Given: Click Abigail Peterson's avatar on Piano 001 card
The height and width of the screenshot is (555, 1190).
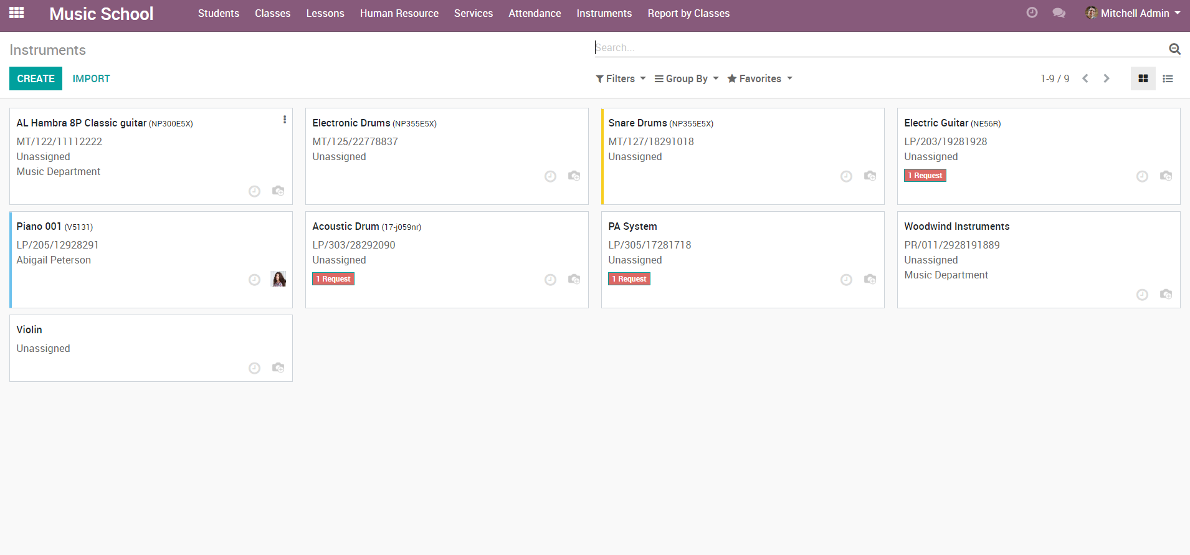Looking at the screenshot, I should 278,279.
